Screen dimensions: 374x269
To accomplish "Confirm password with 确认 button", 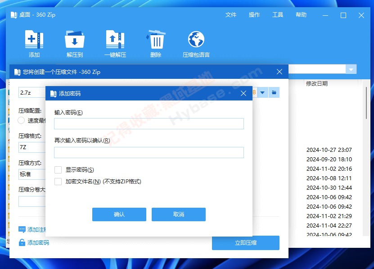I will coord(119,214).
